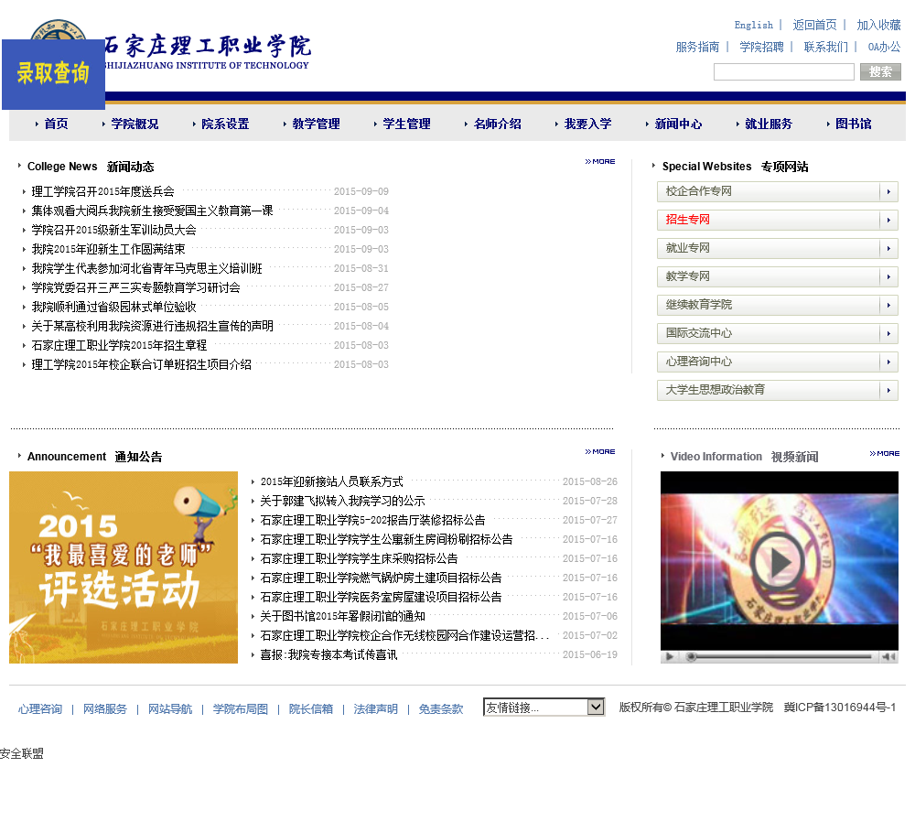Image resolution: width=915 pixels, height=832 pixels.
Task: Expand arrow beside 校企合作专网
Action: click(888, 191)
